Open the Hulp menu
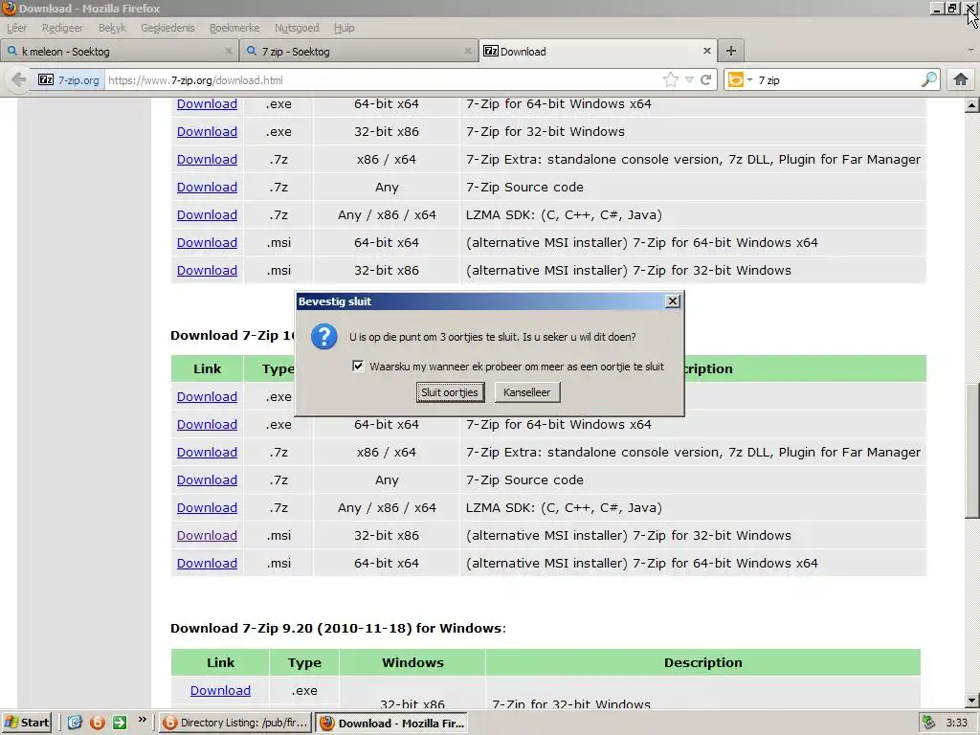Viewport: 980px width, 735px height. coord(344,28)
